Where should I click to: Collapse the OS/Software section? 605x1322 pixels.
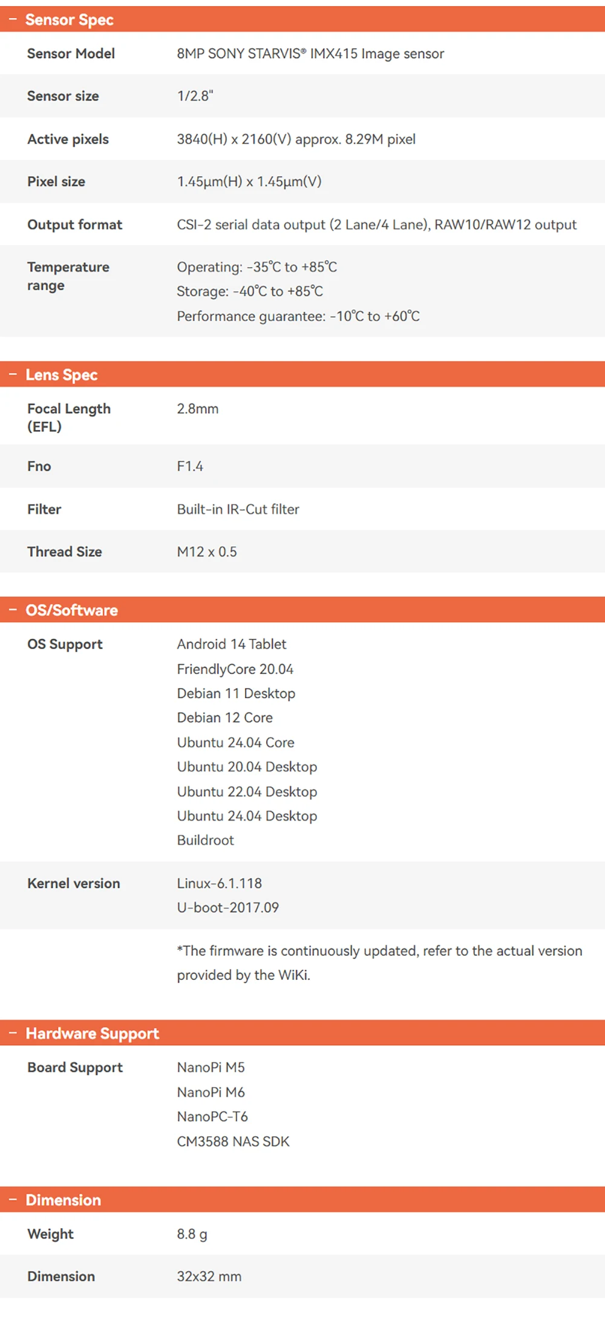coord(302,610)
